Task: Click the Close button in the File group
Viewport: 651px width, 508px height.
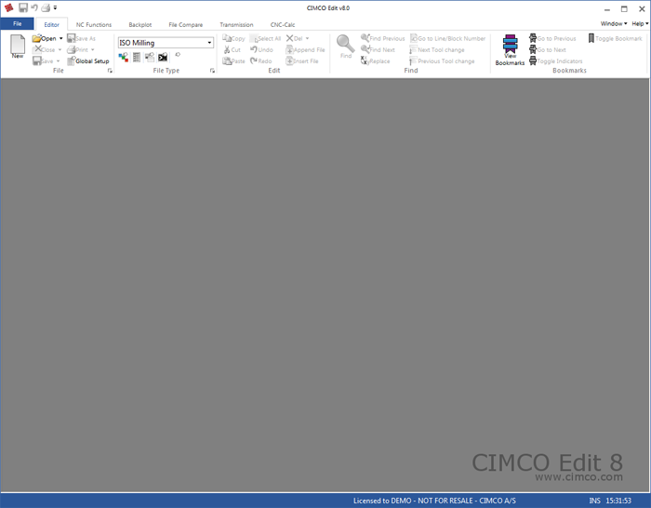Action: (44, 49)
